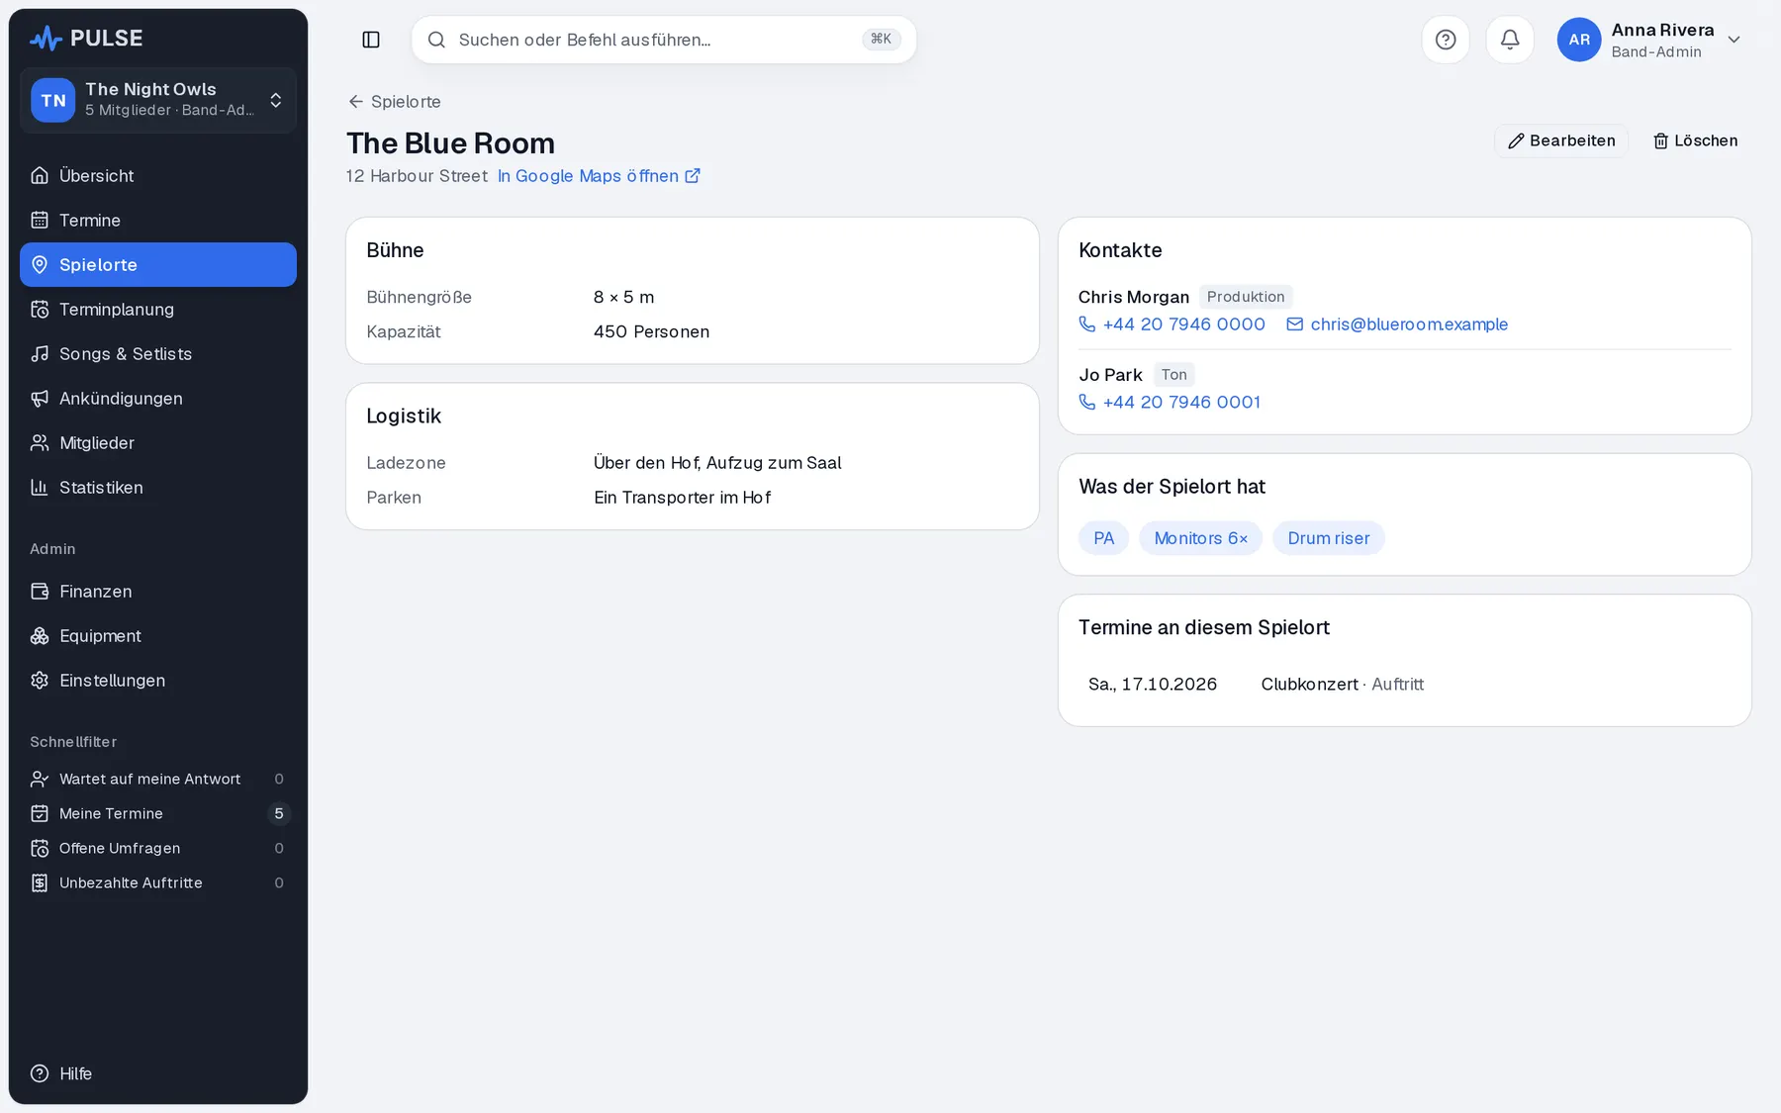Click the phone icon for Jo Park
1781x1113 pixels.
point(1086,403)
